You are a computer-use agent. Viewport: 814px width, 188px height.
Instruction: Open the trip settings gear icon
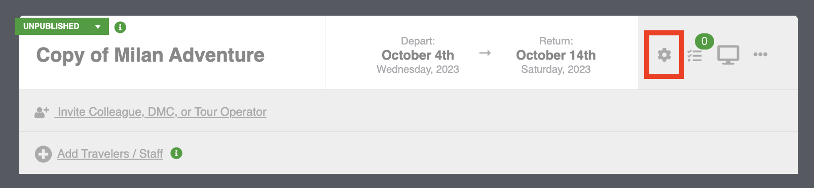(x=664, y=55)
